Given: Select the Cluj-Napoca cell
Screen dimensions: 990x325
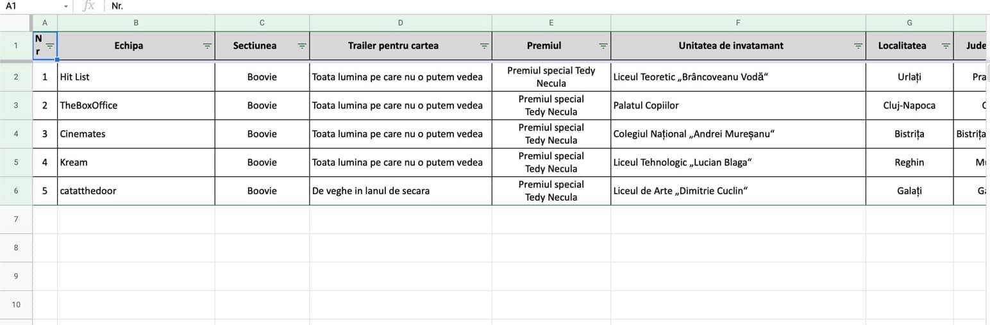Looking at the screenshot, I should (x=909, y=106).
